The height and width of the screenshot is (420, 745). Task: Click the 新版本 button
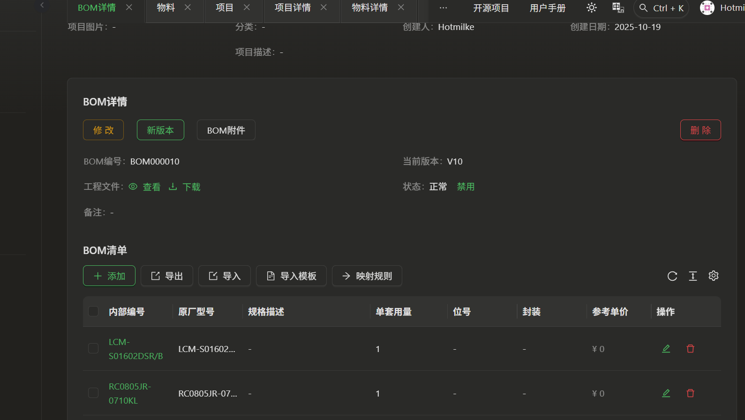(x=160, y=130)
